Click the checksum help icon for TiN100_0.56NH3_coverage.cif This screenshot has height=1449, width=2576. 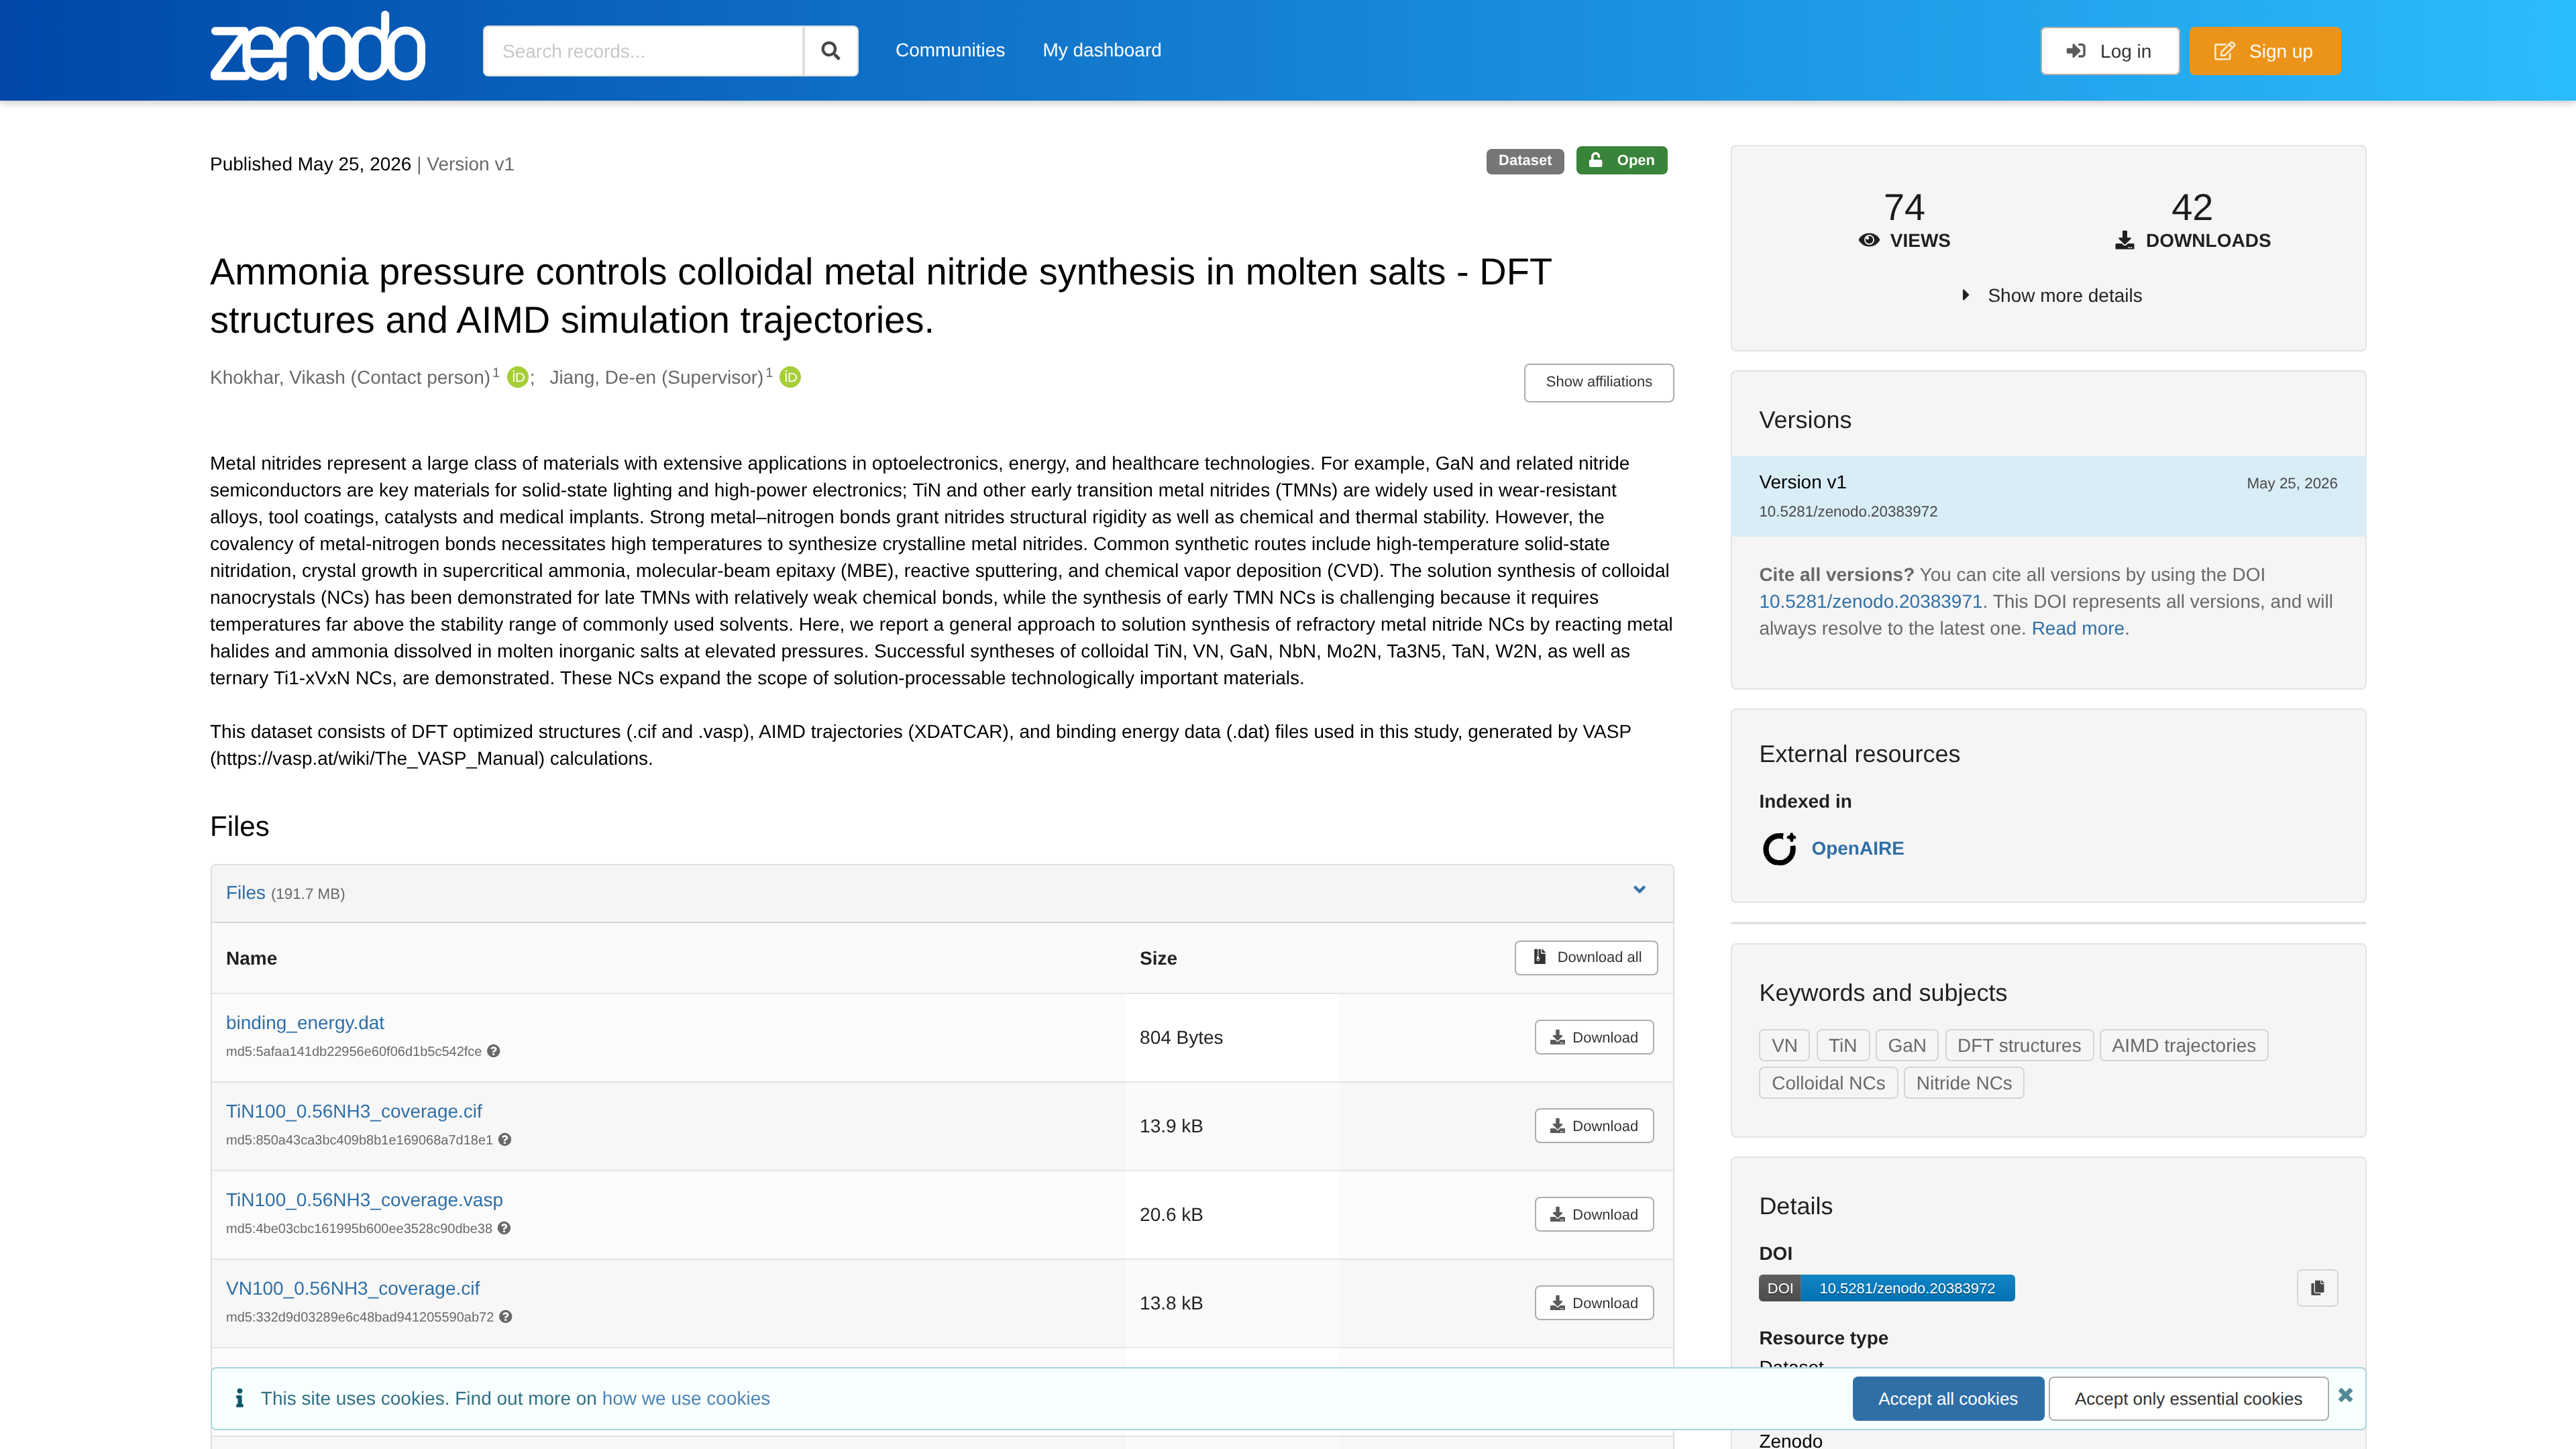pyautogui.click(x=505, y=1140)
